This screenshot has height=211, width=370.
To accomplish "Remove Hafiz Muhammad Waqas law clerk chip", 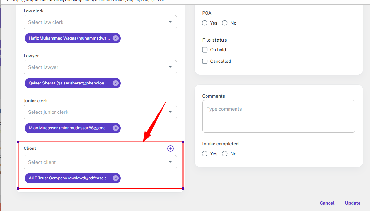I will coord(115,38).
